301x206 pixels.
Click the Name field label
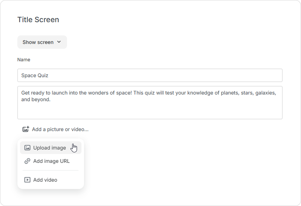(x=24, y=59)
